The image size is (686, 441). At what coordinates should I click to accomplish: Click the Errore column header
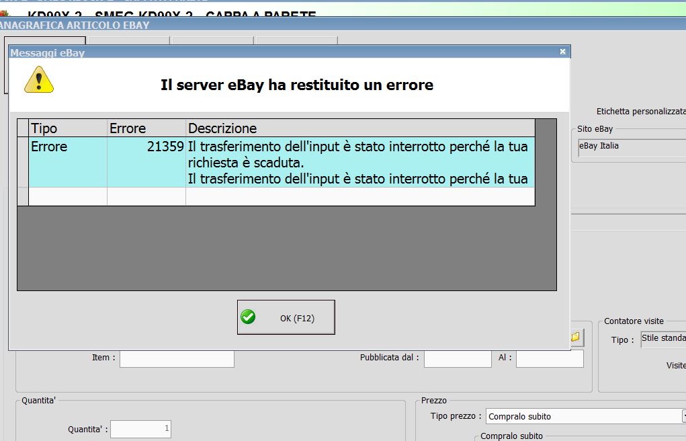146,128
